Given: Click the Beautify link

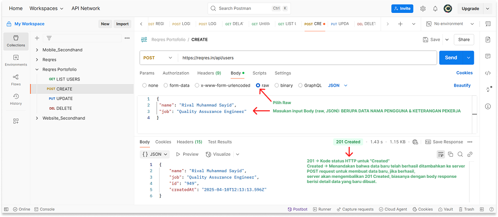Looking at the screenshot, I should (x=462, y=86).
